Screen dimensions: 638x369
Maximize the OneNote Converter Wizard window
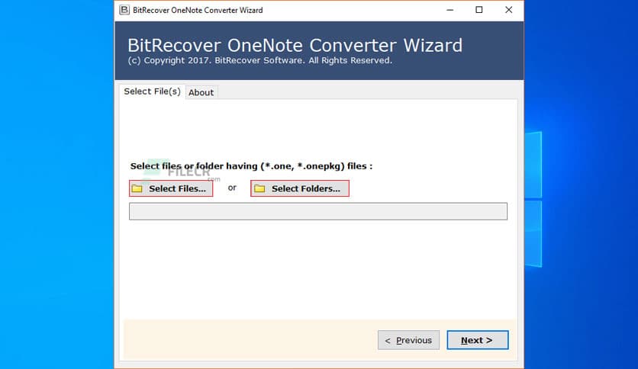tap(479, 10)
